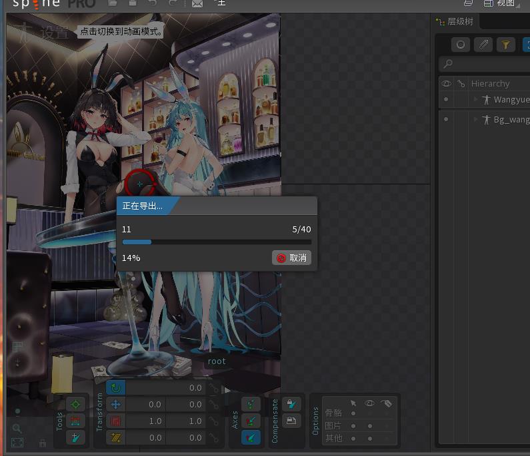Screen dimensions: 530x456
Task: Select World axes button in Axes
Action: (251, 438)
